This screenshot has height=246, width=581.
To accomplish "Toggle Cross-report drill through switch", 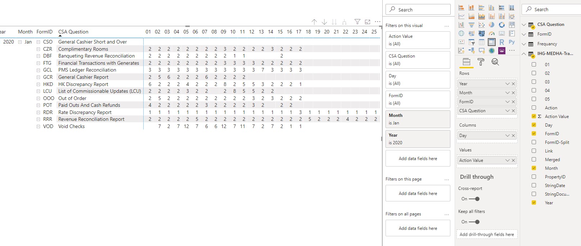I will 475,199.
